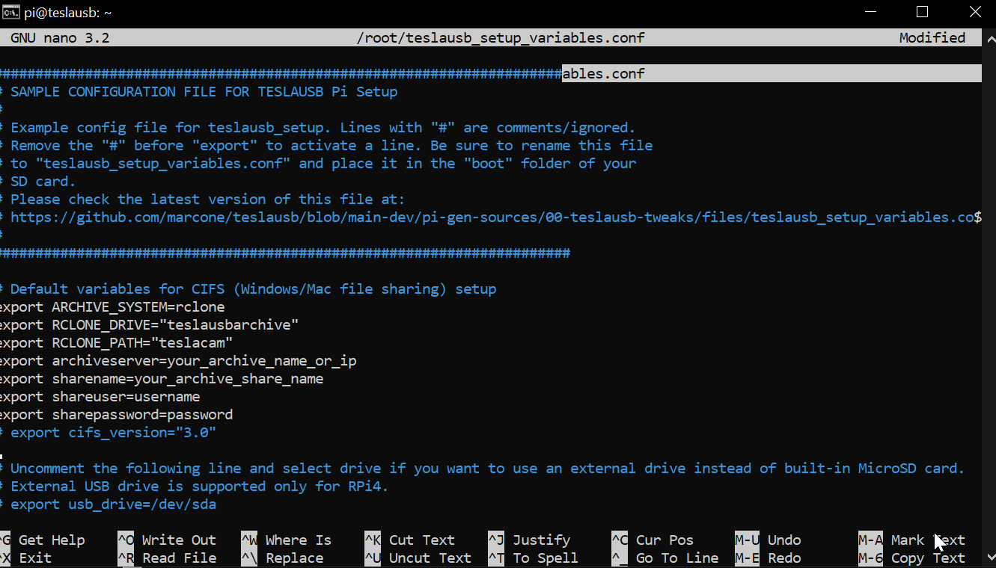The width and height of the screenshot is (996, 568).
Task: Click the Undo shortcut
Action: pyautogui.click(x=769, y=540)
